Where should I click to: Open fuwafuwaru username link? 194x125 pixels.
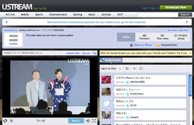pyautogui.click(x=137, y=94)
